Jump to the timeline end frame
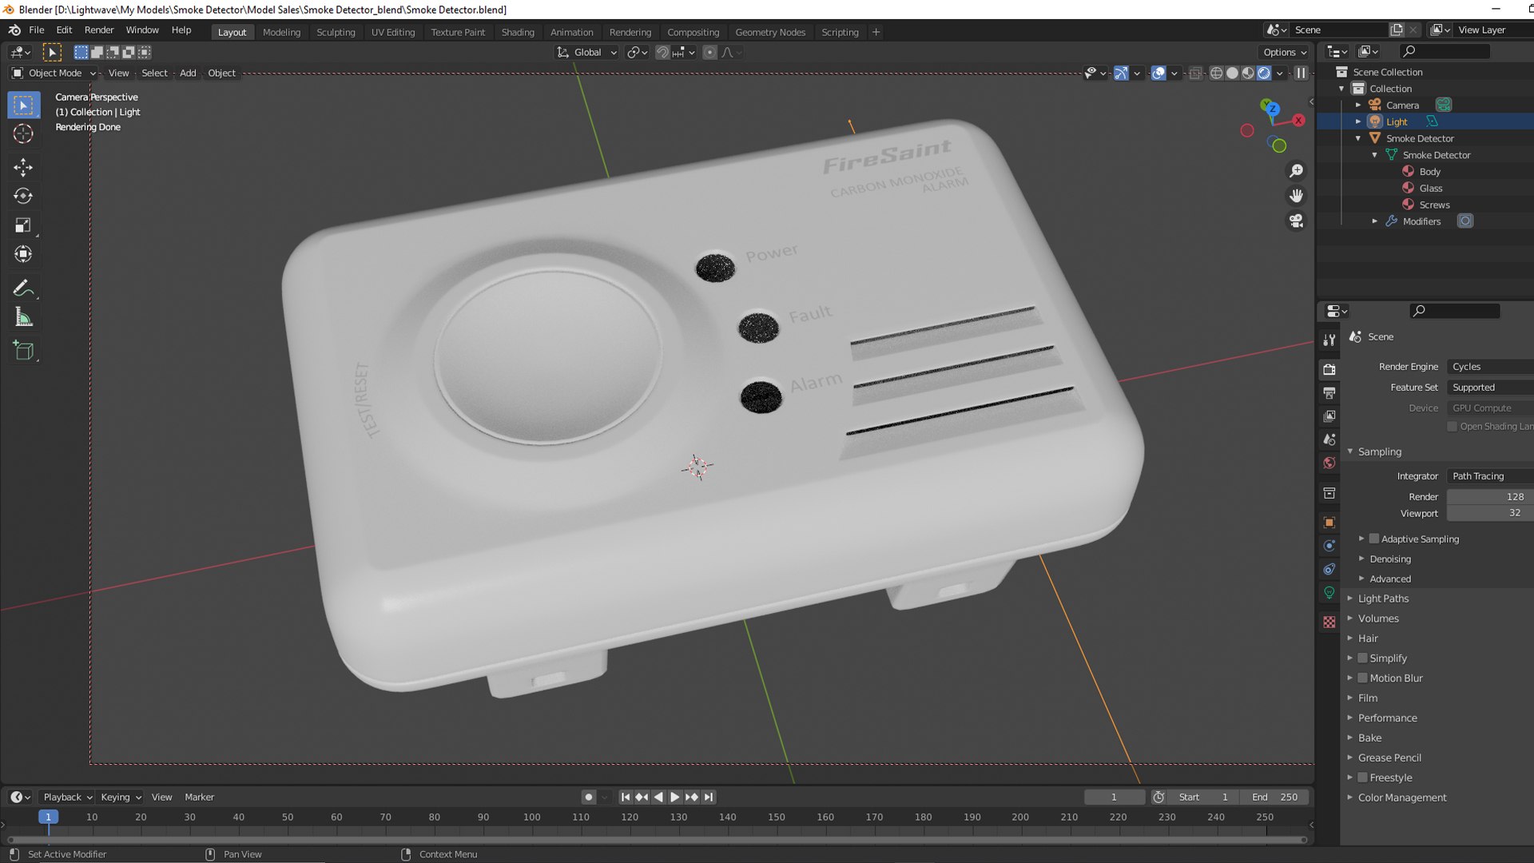Screen dimensions: 1534x863 (x=709, y=797)
